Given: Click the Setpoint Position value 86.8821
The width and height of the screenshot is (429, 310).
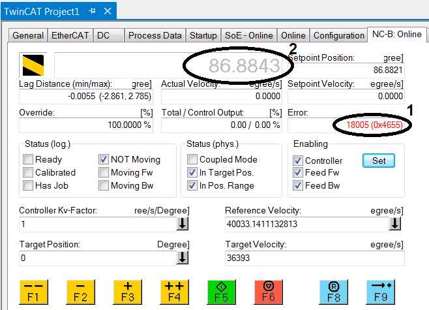Looking at the screenshot, I should click(388, 70).
